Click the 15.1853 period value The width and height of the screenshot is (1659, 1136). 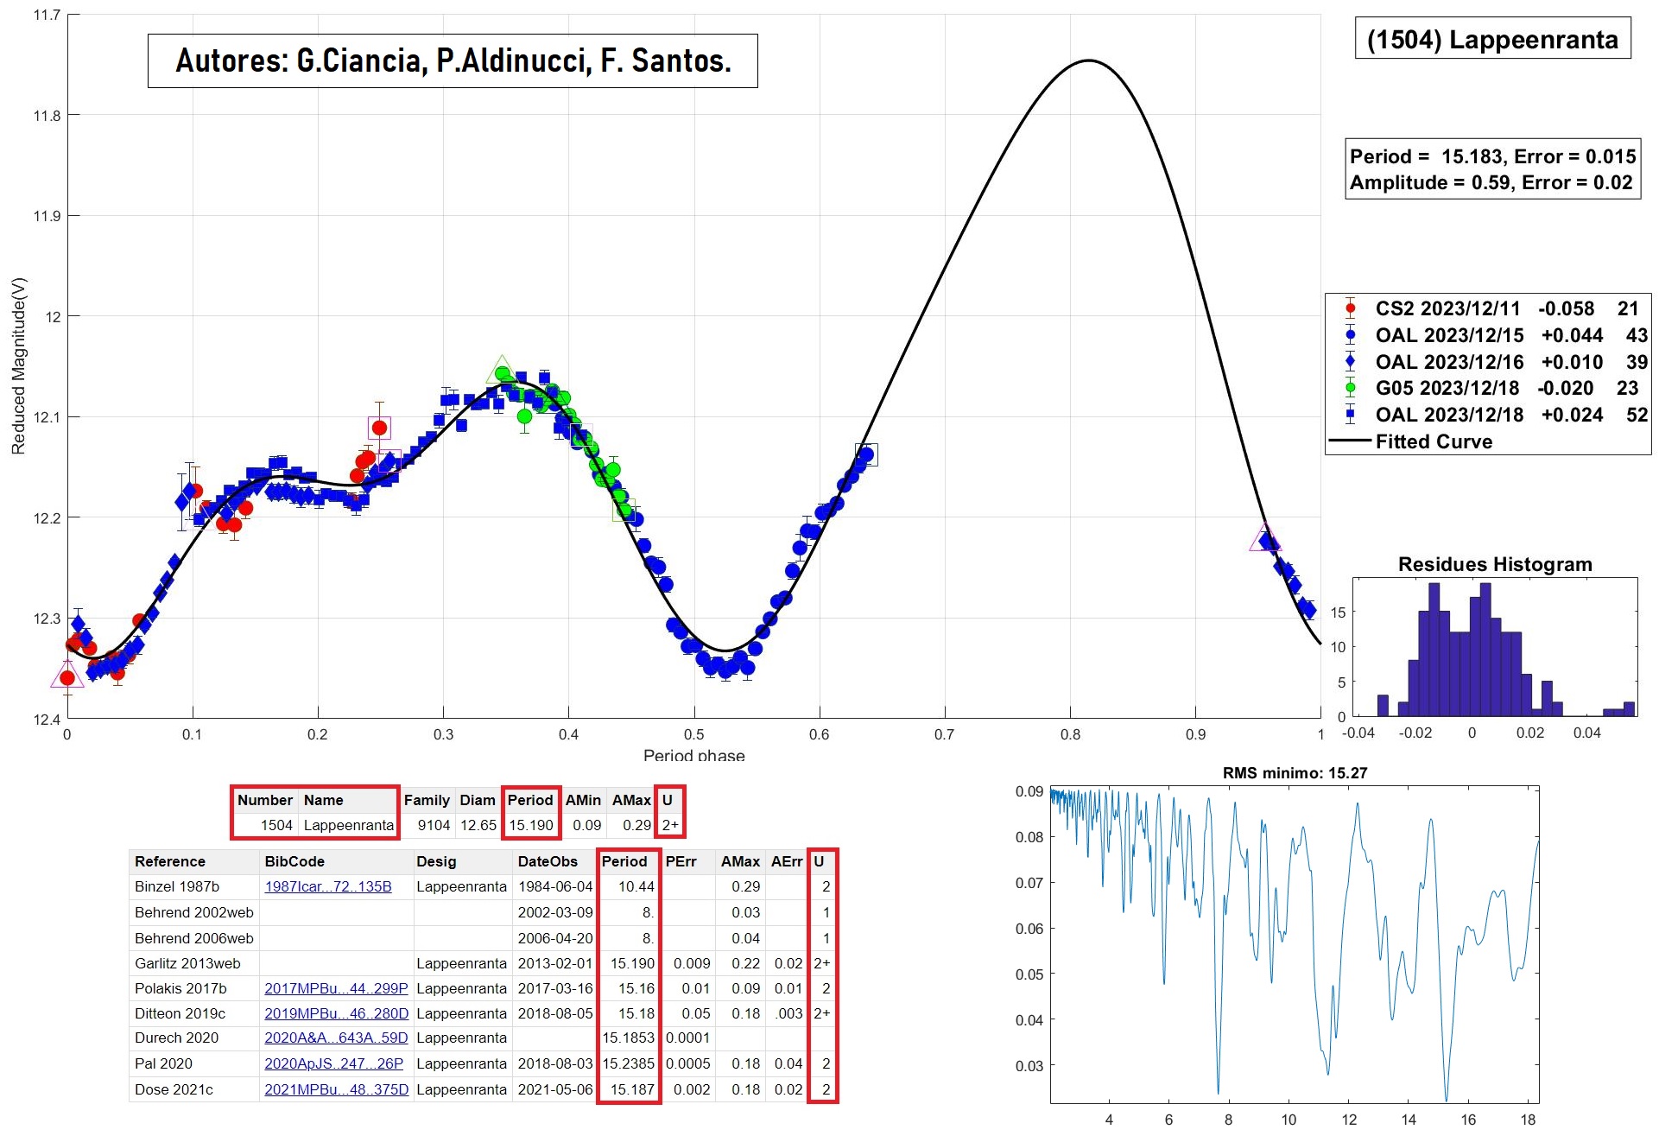[x=629, y=1038]
